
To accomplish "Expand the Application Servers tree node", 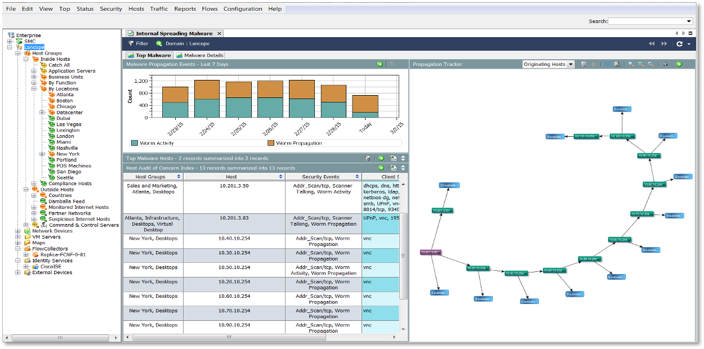I will point(34,71).
